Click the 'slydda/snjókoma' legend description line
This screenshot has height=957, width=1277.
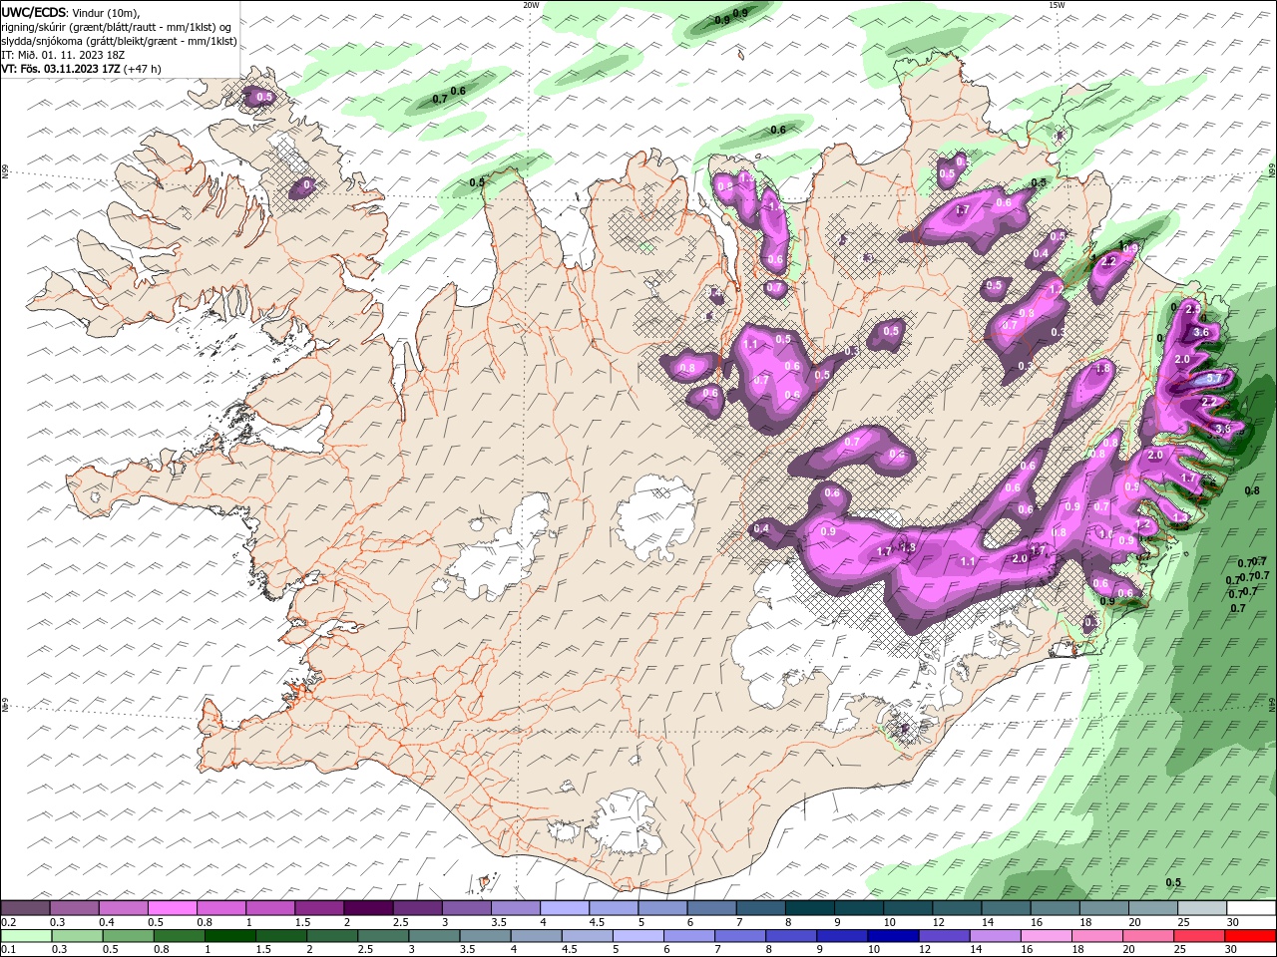pyautogui.click(x=119, y=41)
